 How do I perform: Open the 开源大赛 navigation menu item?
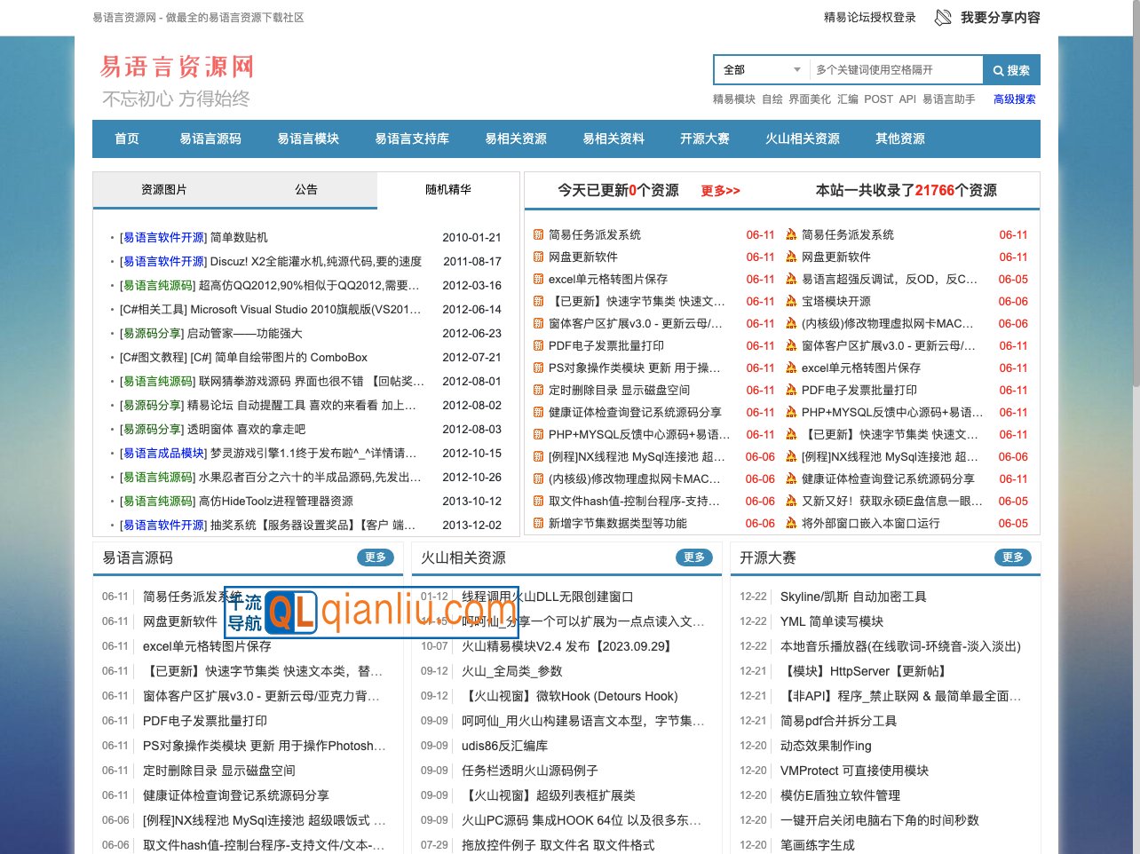pyautogui.click(x=704, y=138)
